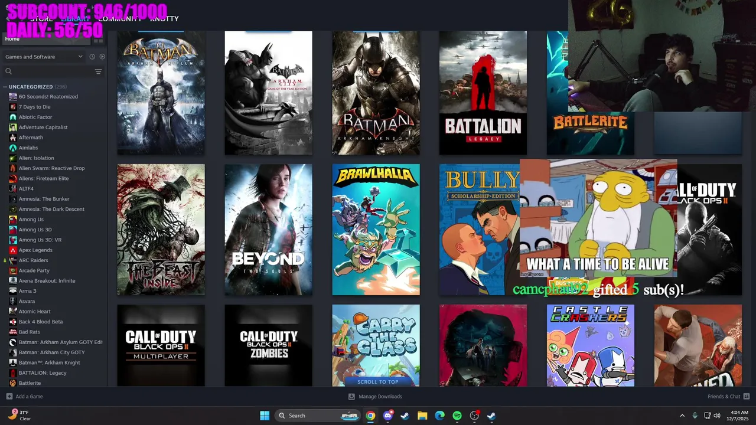
Task: Select the ARC Raiders sidebar icon
Action: coord(13,260)
